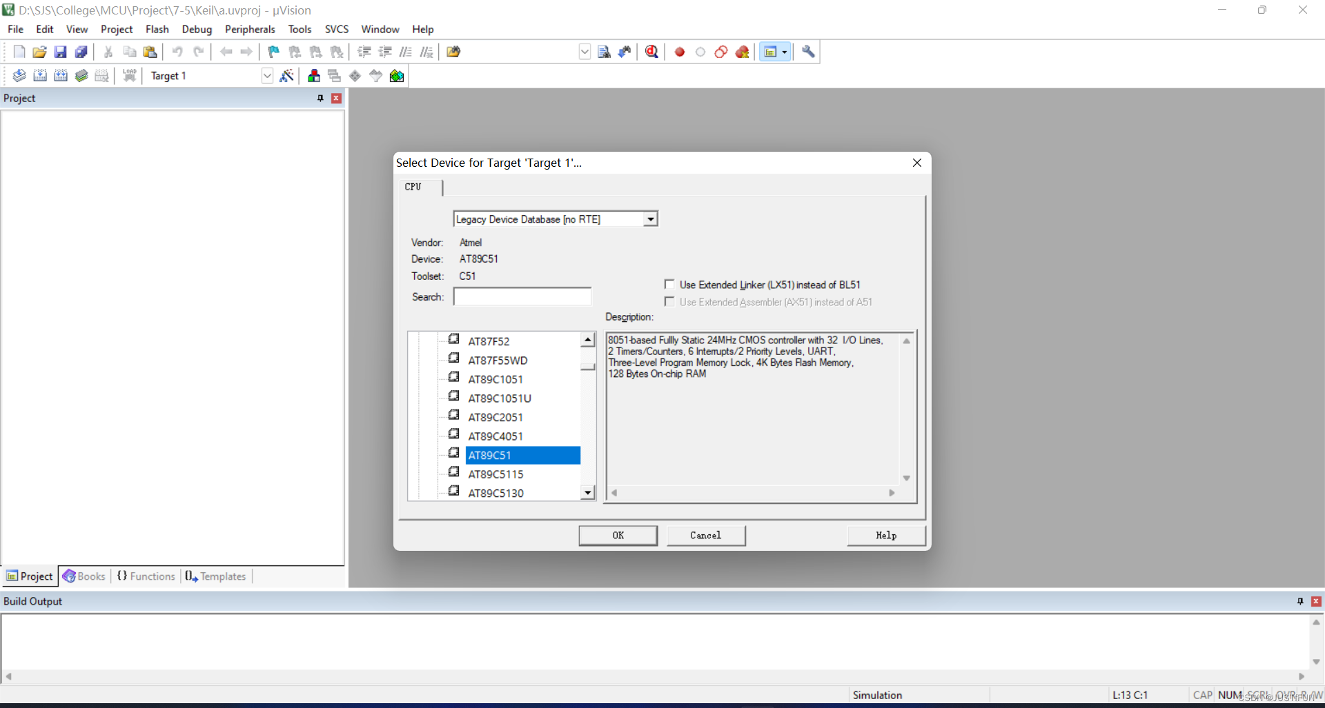The width and height of the screenshot is (1325, 708).
Task: Open Manage Project Items with the colored blocks icon
Action: coord(314,76)
